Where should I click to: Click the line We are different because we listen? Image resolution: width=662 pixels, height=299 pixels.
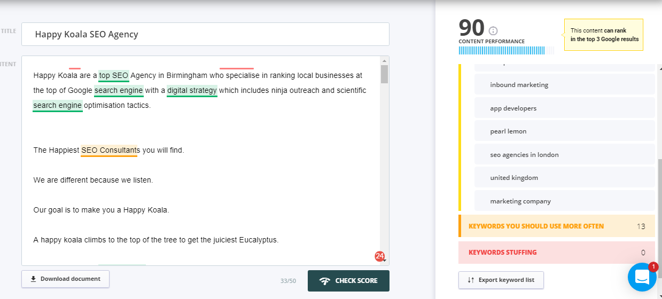[93, 180]
